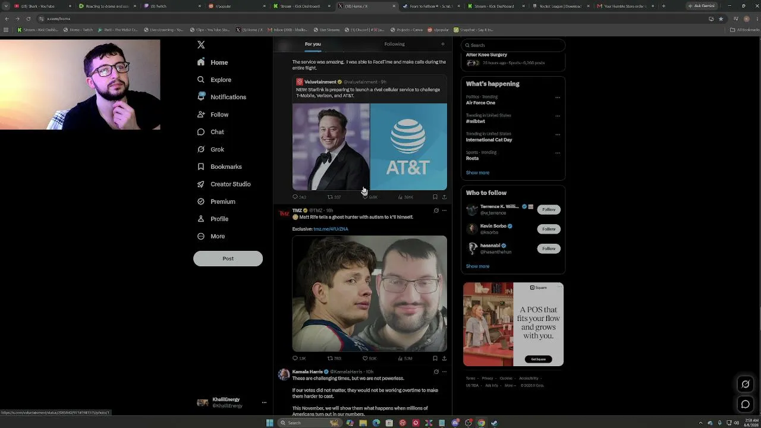View analytics of the Starlink post
761x428 pixels.
click(x=405, y=197)
